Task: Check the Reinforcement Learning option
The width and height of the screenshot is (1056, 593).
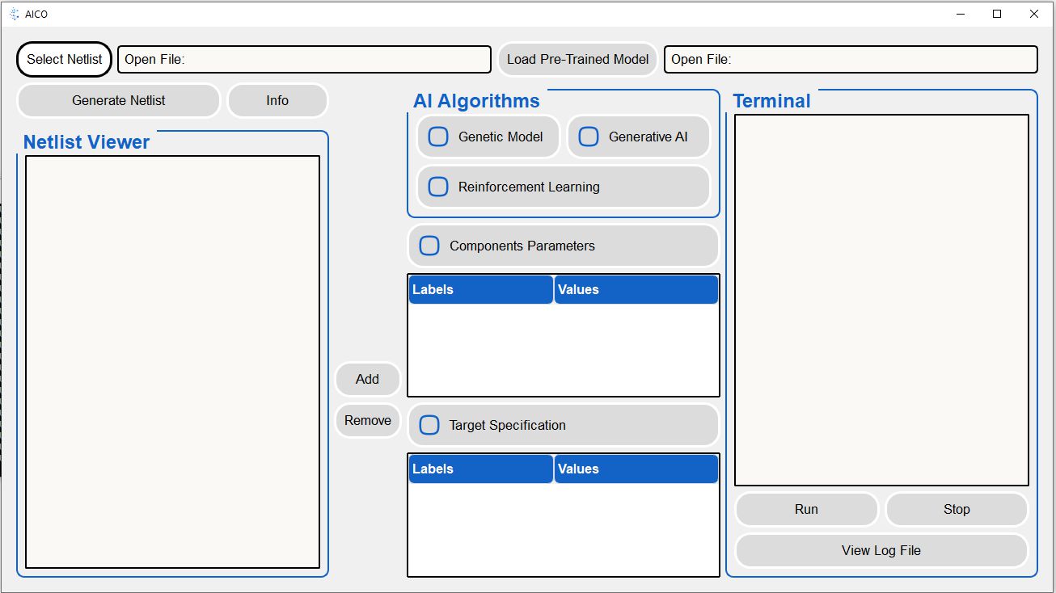Action: tap(438, 187)
